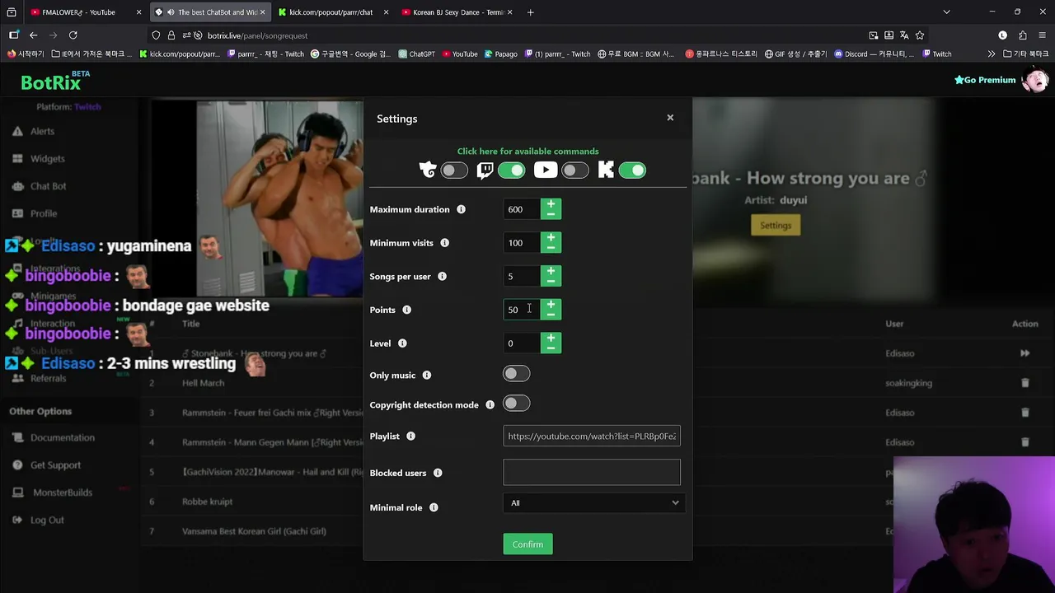Open the Papago bookmark

(500, 54)
